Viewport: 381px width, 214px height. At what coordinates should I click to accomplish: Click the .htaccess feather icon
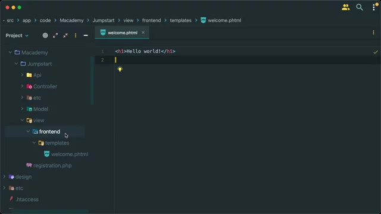(x=11, y=199)
